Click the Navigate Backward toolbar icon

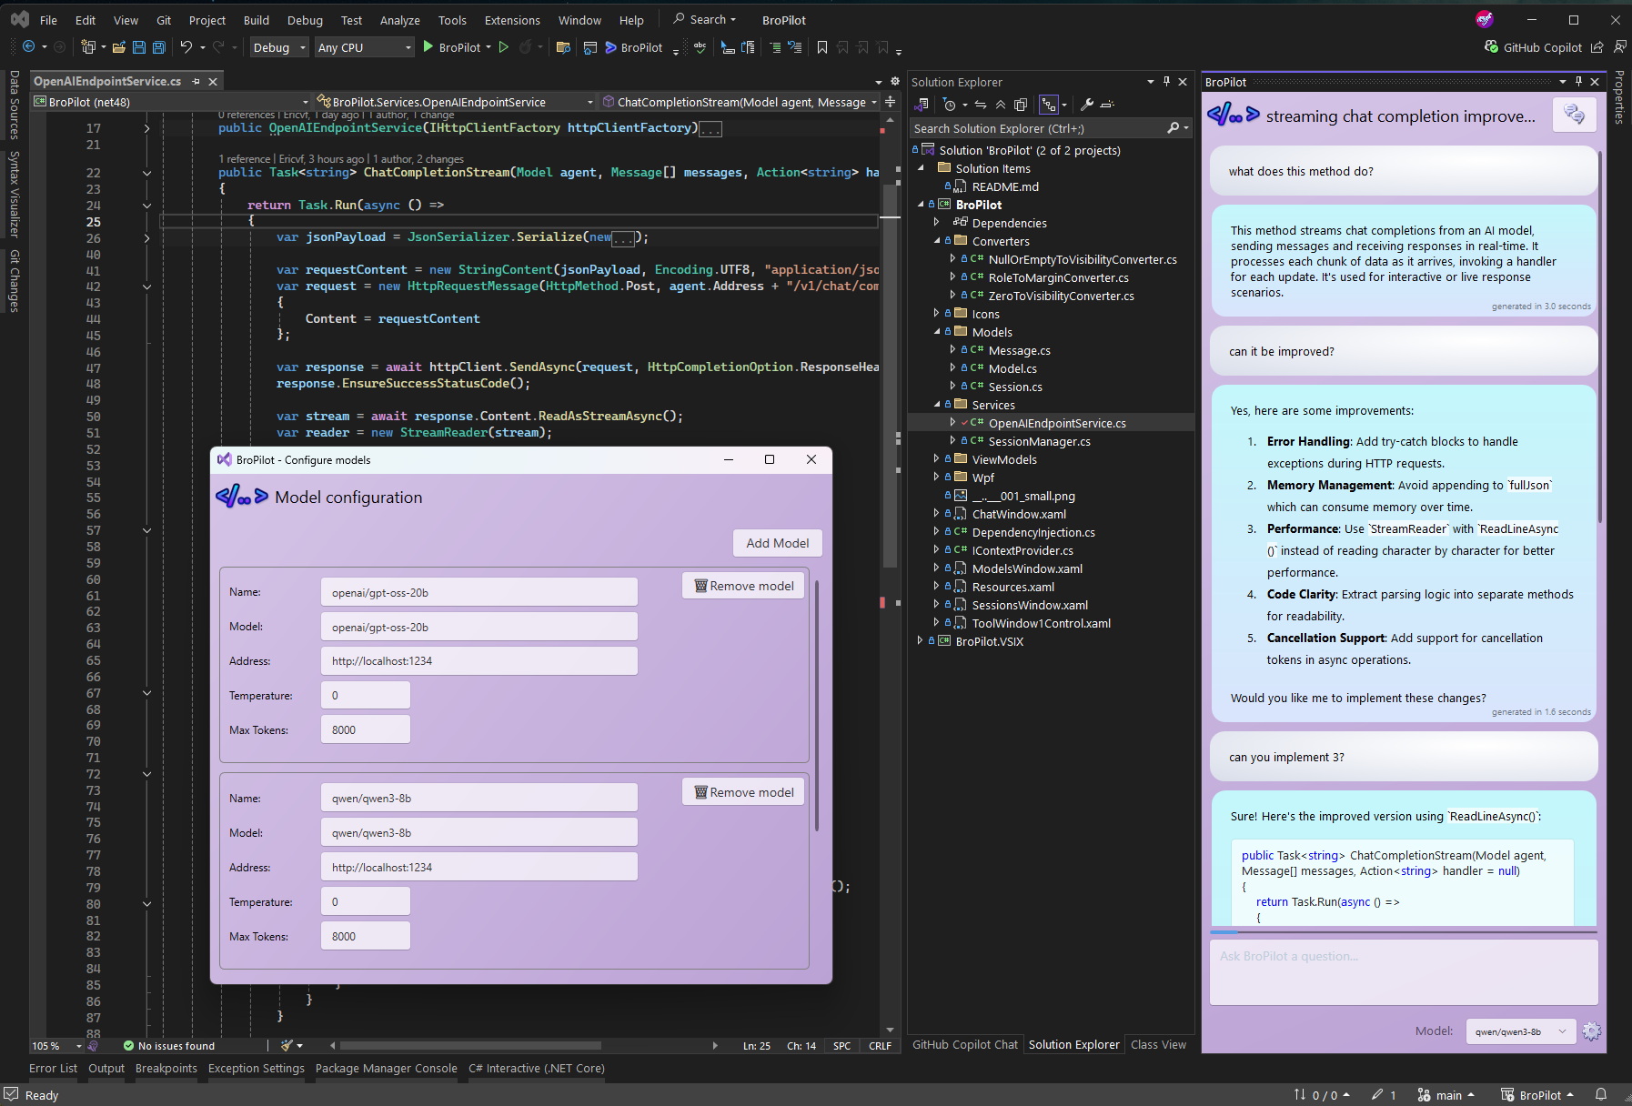tap(28, 47)
